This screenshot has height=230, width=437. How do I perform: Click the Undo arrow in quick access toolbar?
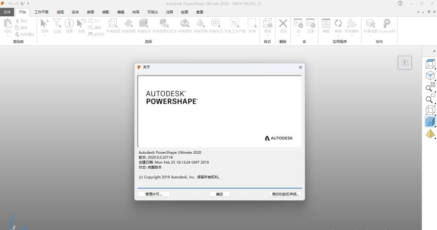(10, 3)
